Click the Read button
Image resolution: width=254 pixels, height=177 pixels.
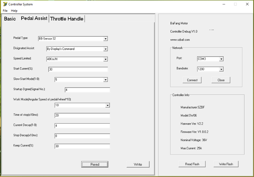[95, 164]
